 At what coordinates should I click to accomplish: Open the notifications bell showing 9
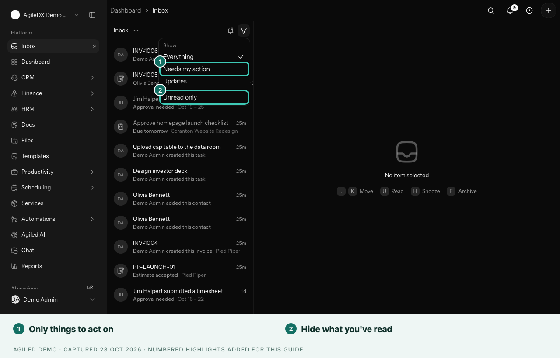[510, 10]
